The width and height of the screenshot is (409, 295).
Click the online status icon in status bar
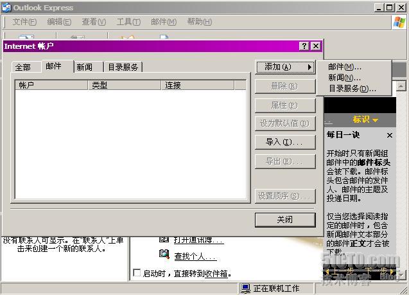[x=245, y=289]
